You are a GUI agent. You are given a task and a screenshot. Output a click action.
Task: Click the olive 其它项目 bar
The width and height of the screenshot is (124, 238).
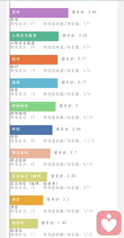(29, 177)
